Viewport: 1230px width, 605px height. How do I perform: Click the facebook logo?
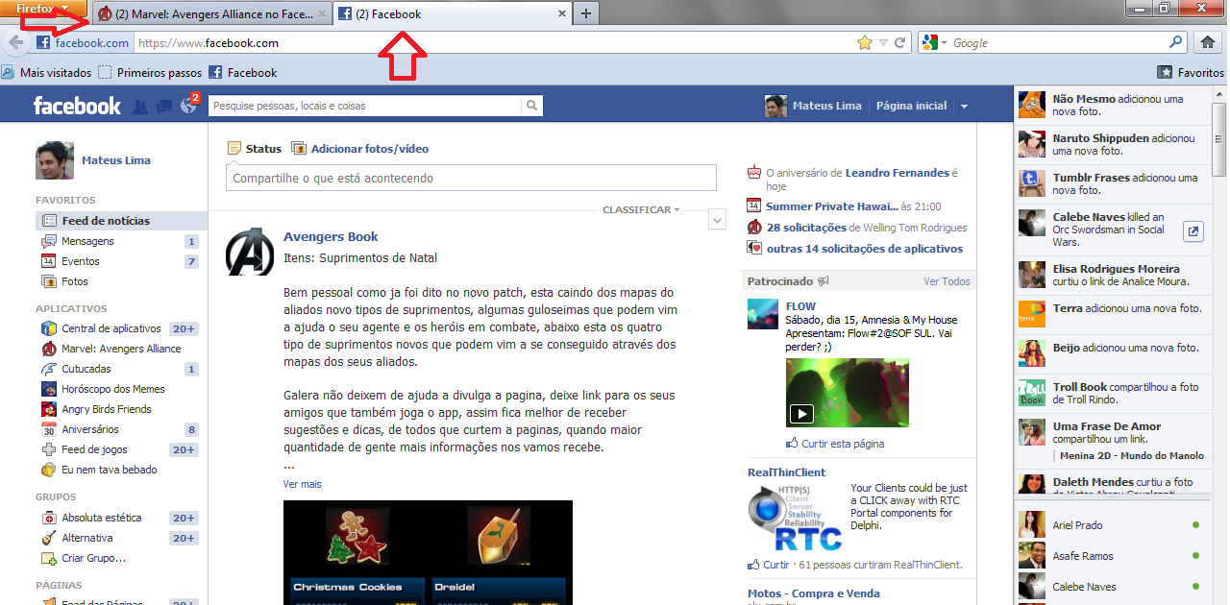77,106
